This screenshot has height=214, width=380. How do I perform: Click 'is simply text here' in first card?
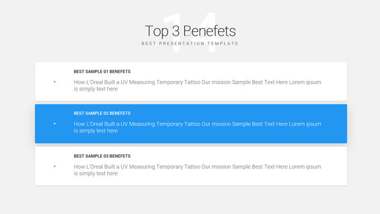(96, 89)
